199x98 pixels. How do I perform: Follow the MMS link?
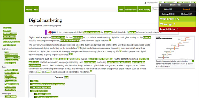49,72
